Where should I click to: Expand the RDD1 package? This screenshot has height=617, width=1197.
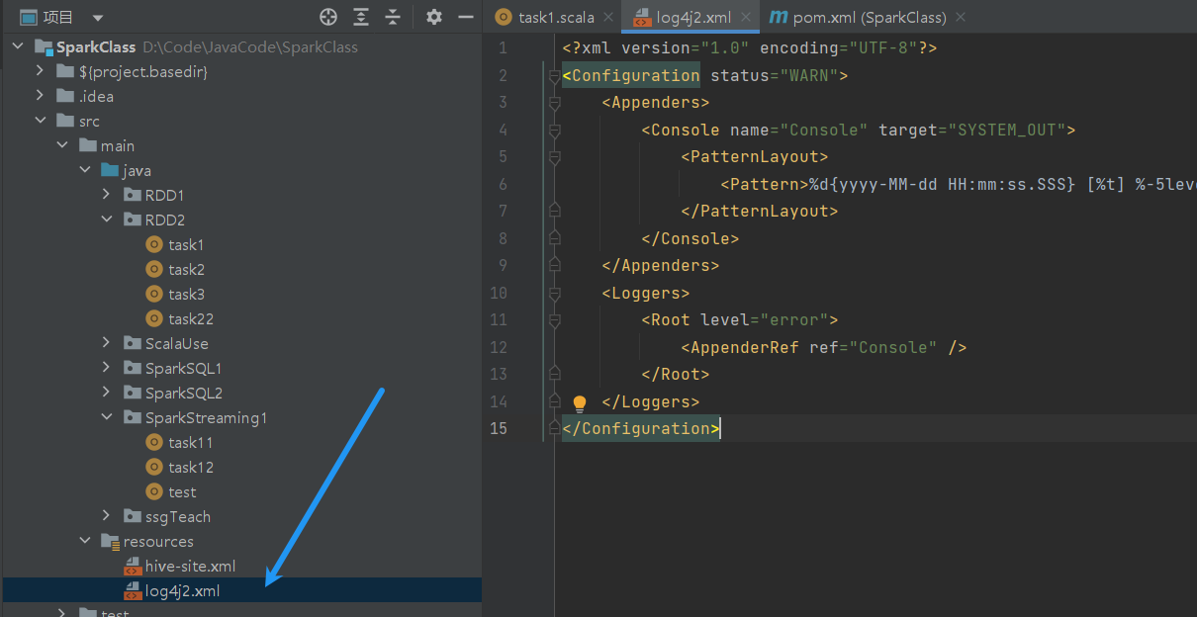coord(107,195)
